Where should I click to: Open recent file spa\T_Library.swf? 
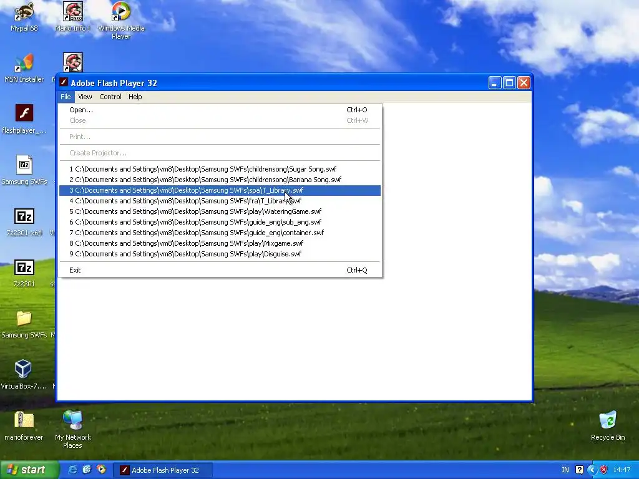click(220, 190)
